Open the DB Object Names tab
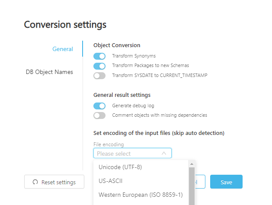272x205 pixels. tap(49, 72)
